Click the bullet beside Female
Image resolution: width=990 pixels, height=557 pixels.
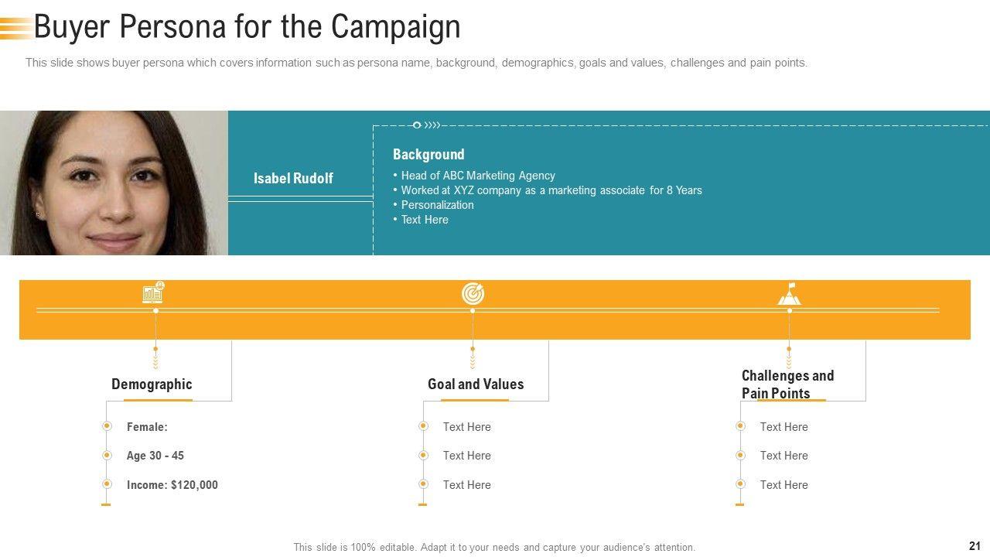pos(107,426)
